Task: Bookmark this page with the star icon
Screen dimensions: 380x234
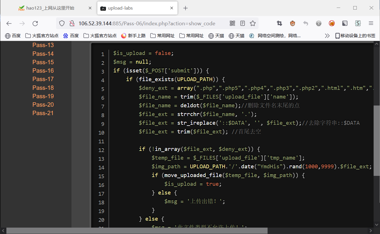Action: coord(253,24)
